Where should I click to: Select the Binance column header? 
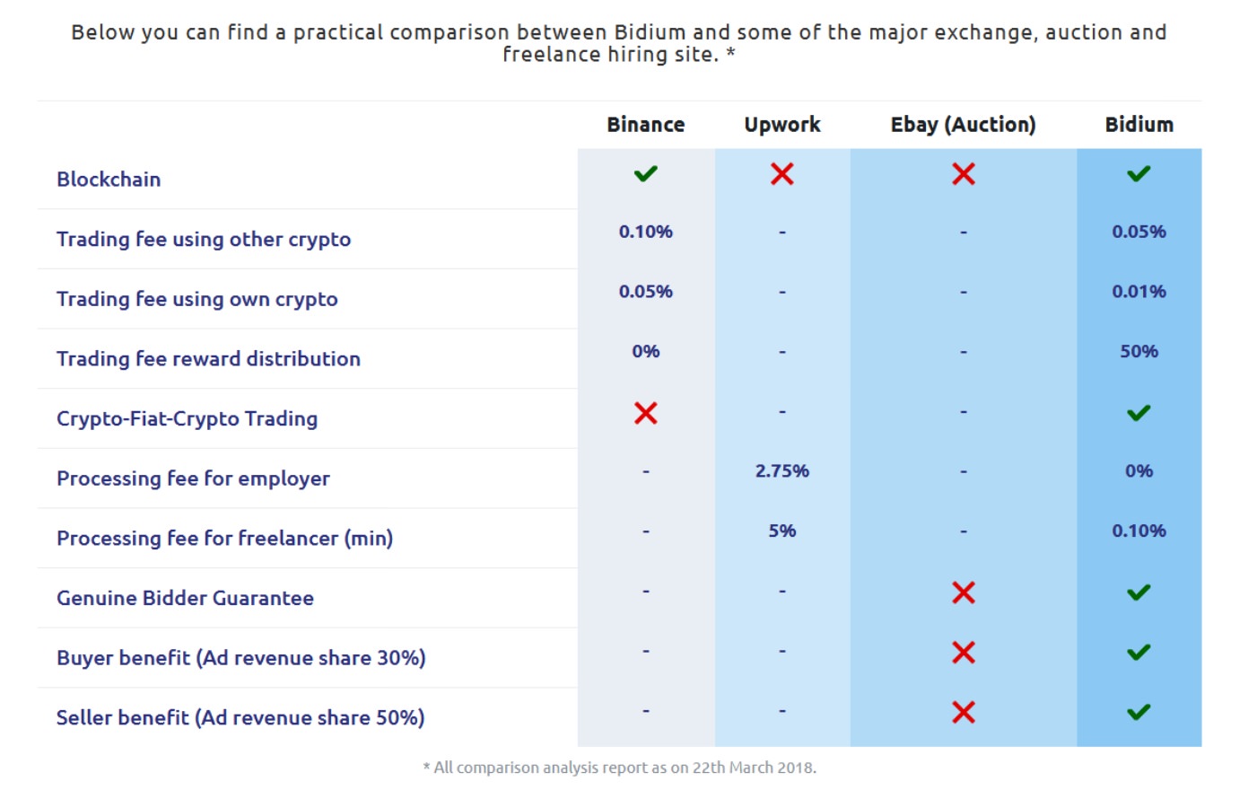[645, 125]
